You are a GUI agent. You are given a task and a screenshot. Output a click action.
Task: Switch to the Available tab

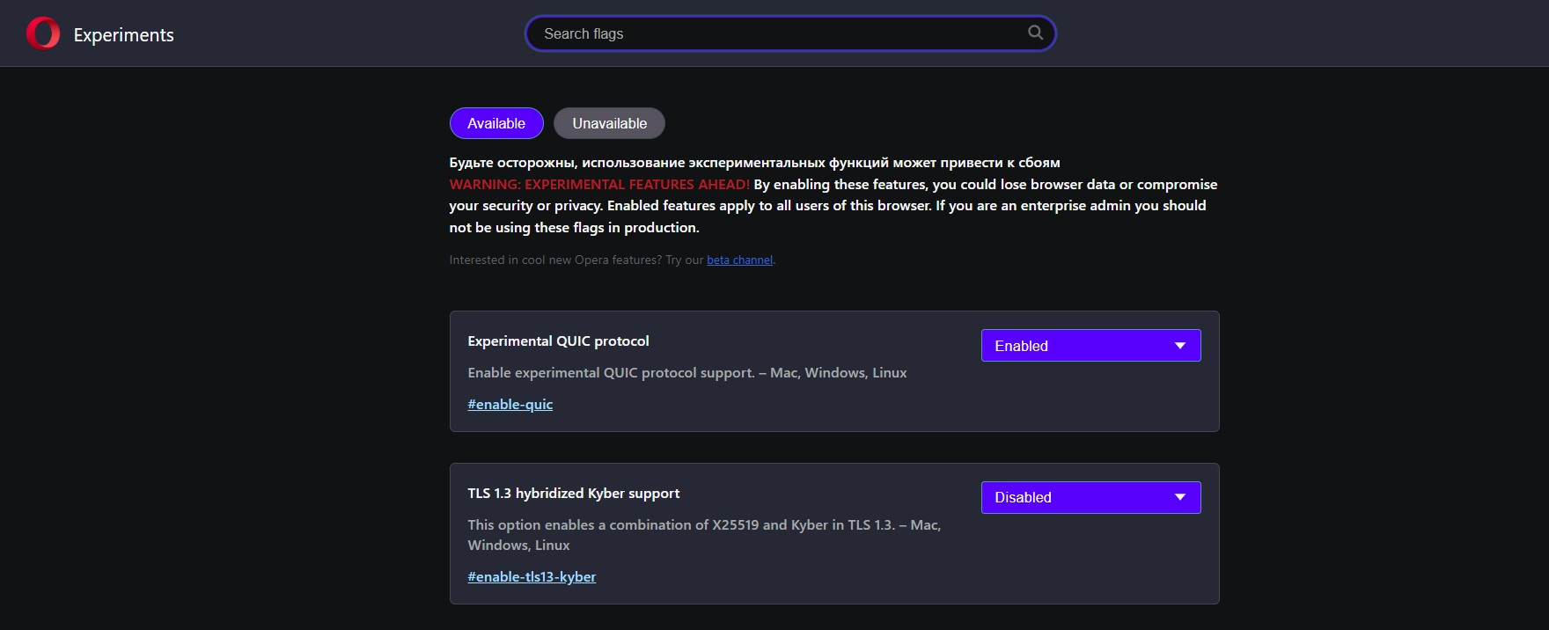coord(496,123)
